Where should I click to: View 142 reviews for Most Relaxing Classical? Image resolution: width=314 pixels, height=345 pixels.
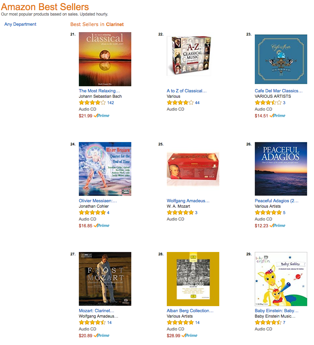[x=110, y=102]
